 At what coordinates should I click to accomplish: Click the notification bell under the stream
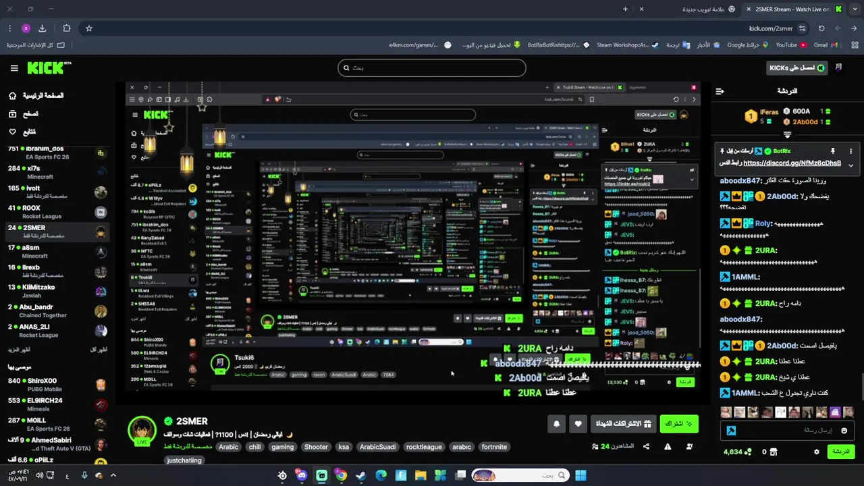pos(556,424)
